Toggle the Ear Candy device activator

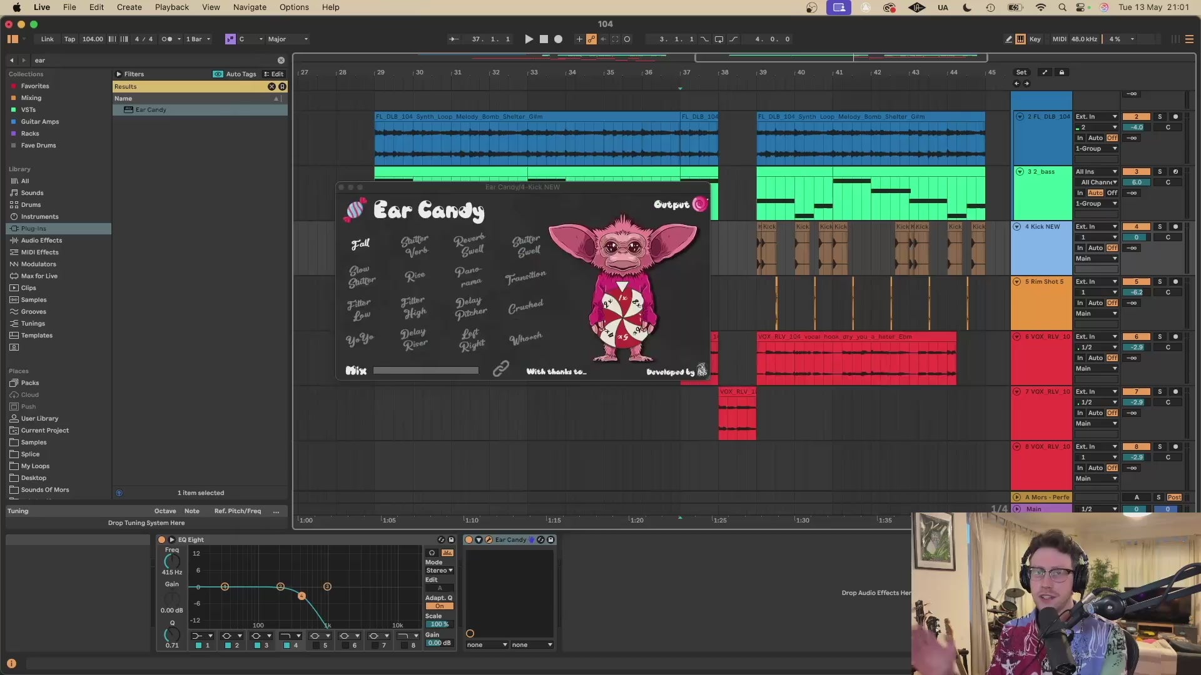pos(469,539)
